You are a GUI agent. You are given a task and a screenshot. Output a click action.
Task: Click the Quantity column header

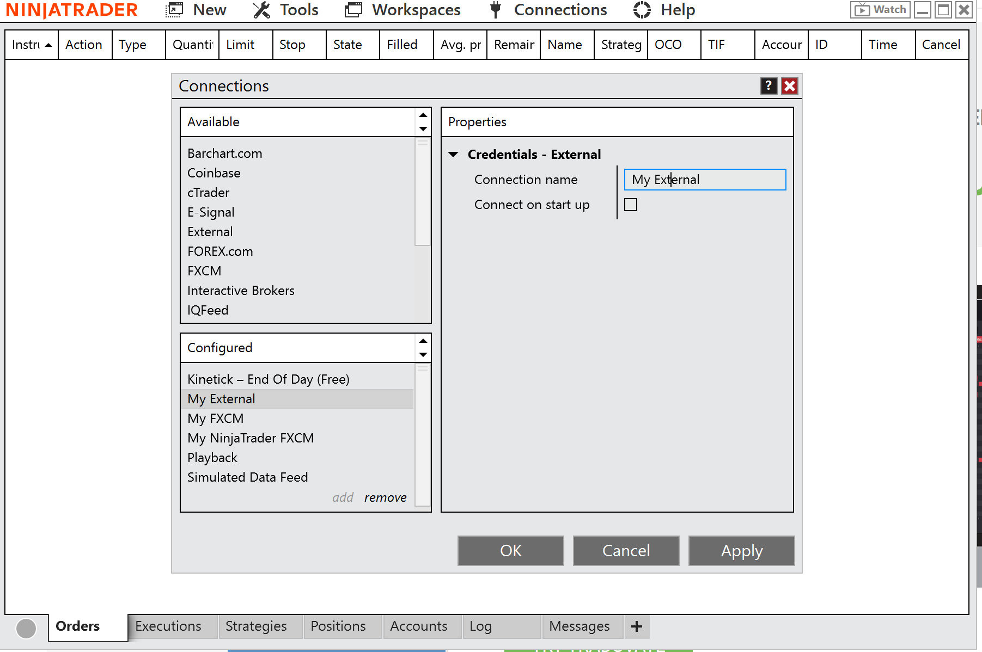(x=192, y=45)
